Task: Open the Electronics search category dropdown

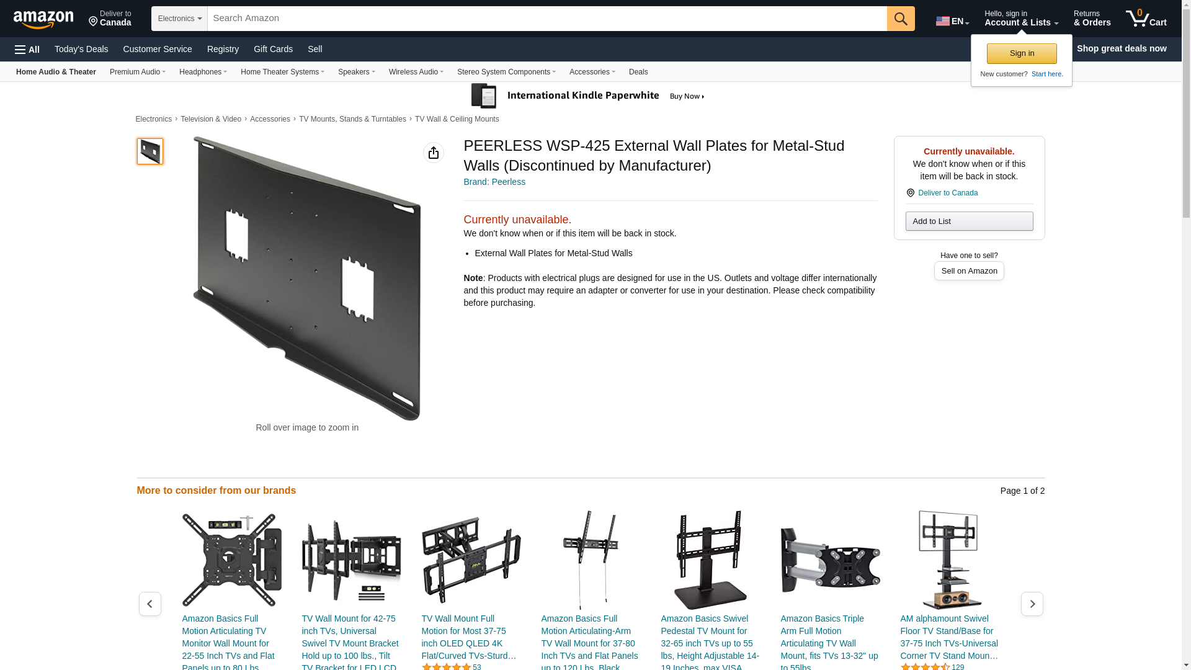Action: tap(179, 19)
